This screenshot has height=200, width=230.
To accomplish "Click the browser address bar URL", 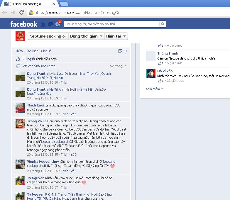I will click(x=77, y=13).
